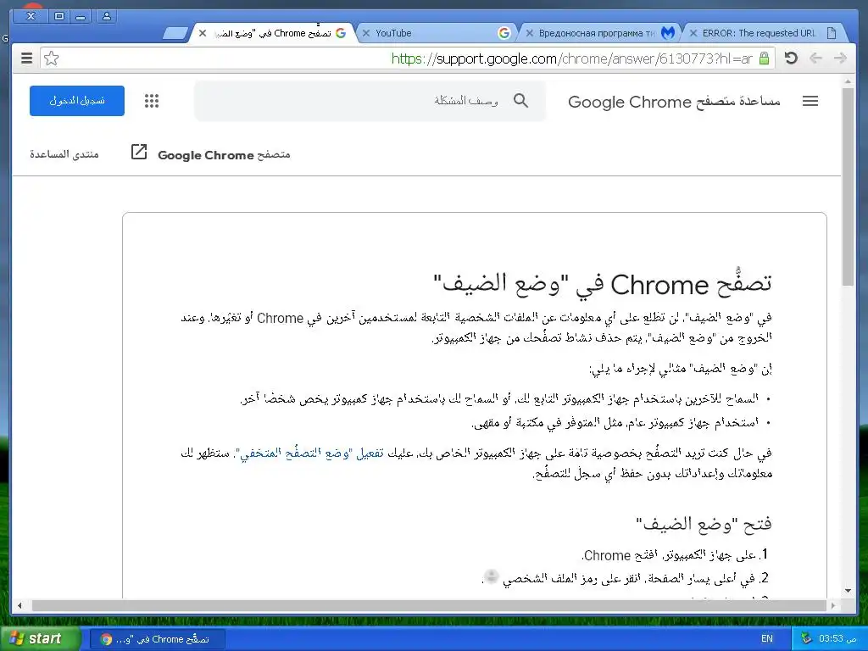Reload the page with the refresh icon

coord(791,58)
